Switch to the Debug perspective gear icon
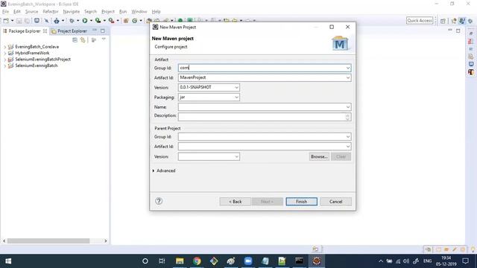 470,21
